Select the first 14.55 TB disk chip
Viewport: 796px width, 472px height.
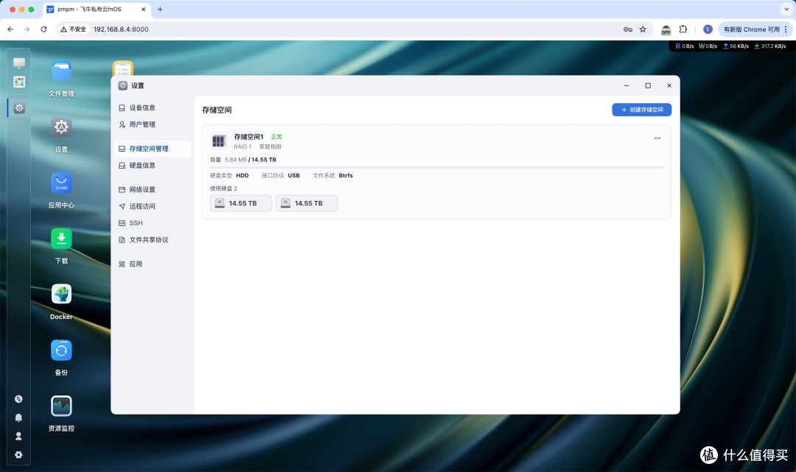[x=240, y=203]
